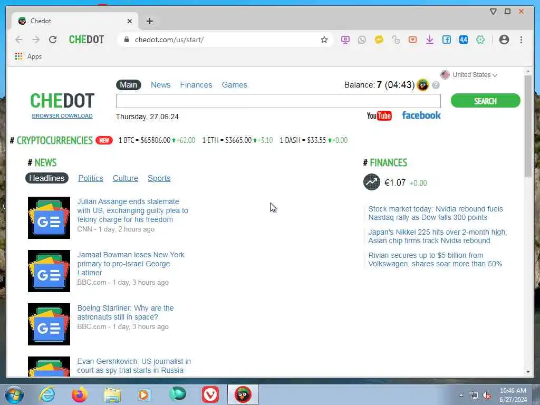Viewport: 540px width, 405px height.
Task: Launch Firefox from the taskbar
Action: click(79, 394)
